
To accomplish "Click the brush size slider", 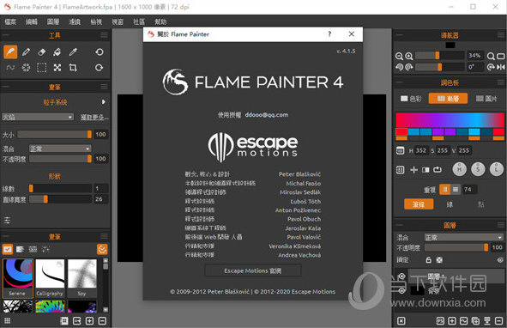I will pos(55,134).
